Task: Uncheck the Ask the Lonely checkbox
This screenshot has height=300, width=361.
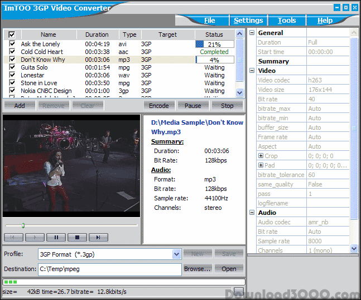Action: (12, 43)
